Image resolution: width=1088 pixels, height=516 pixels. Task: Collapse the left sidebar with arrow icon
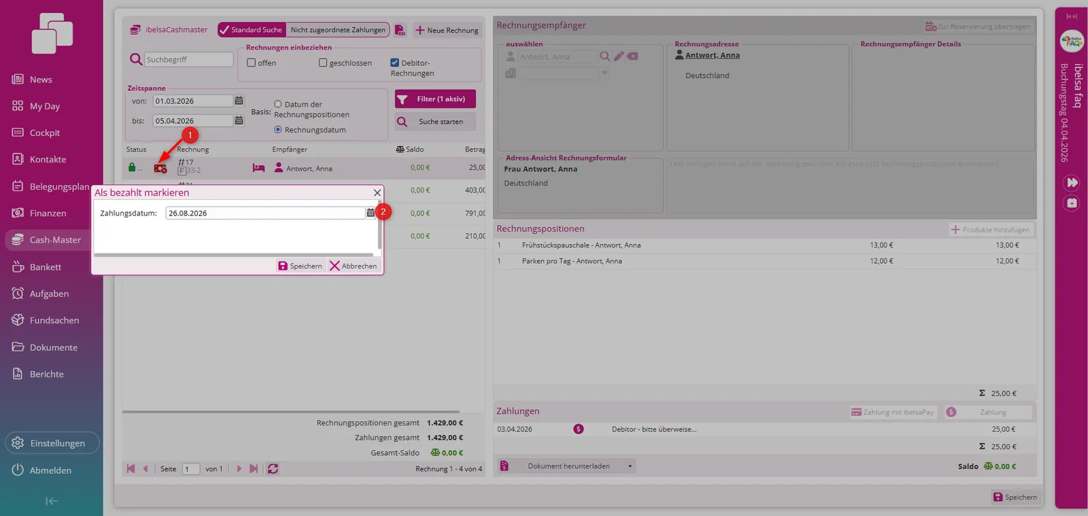(51, 501)
